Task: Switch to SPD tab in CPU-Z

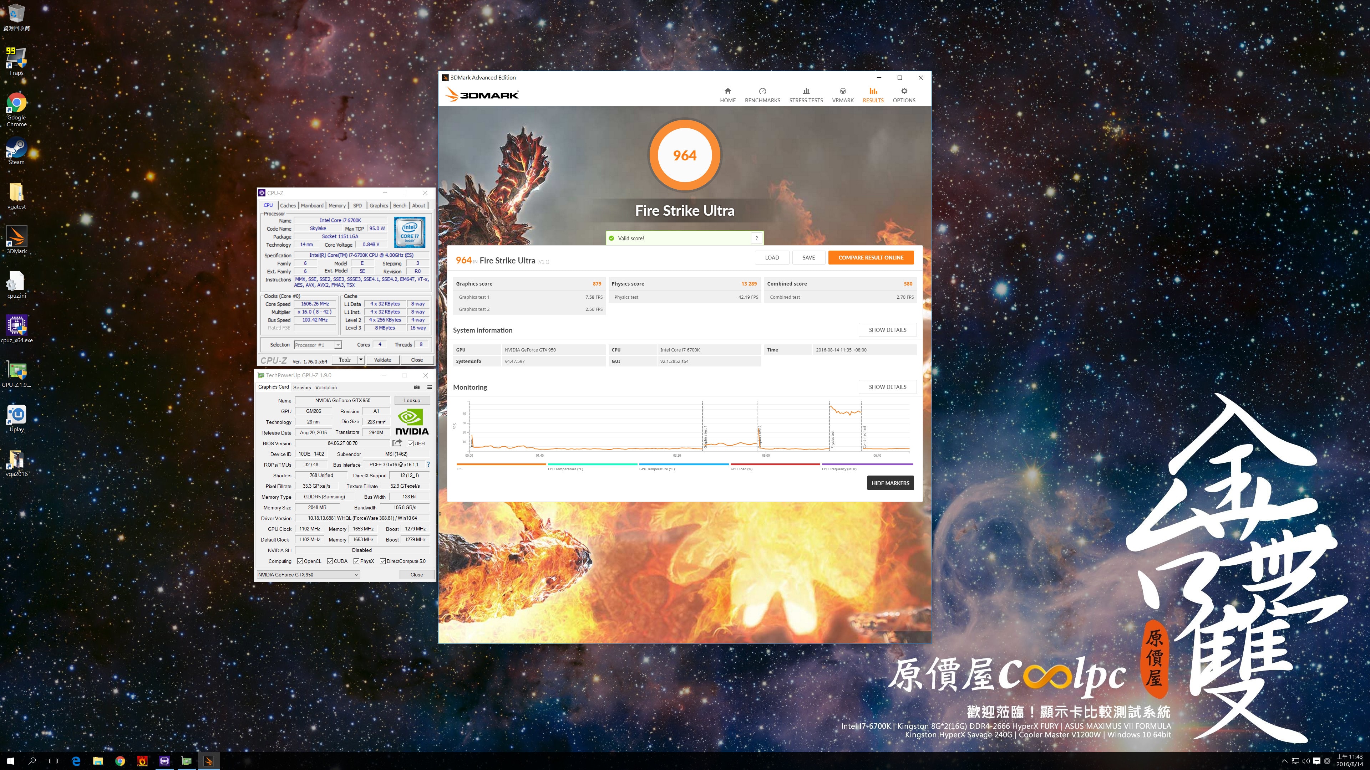Action: (357, 206)
